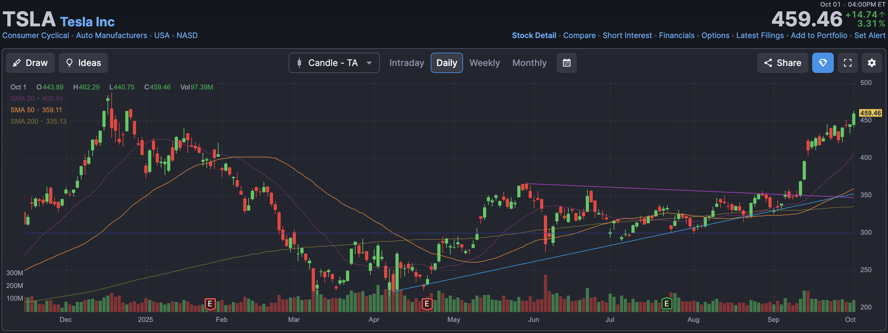Image resolution: width=888 pixels, height=333 pixels.
Task: Switch to the Monthly timeframe
Action: click(529, 63)
